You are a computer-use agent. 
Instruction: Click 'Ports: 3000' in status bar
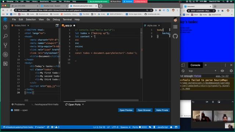(140, 127)
